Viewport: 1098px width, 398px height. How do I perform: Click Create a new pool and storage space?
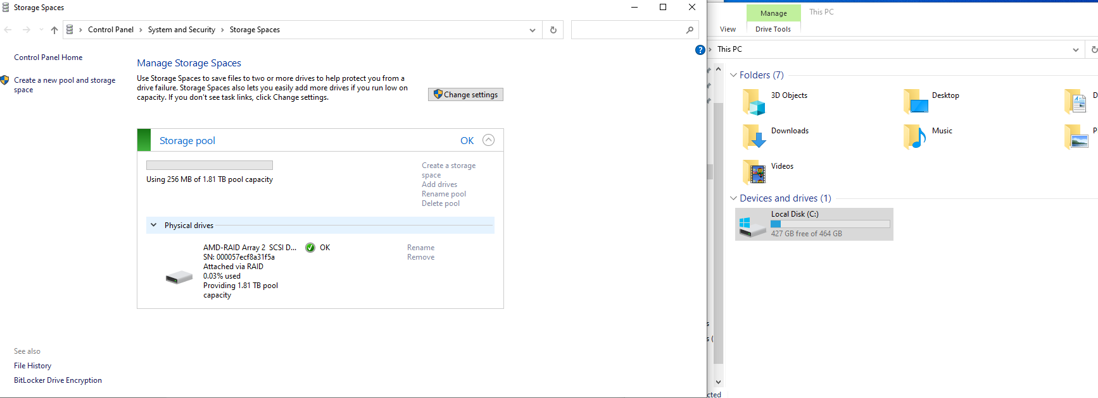tap(65, 85)
